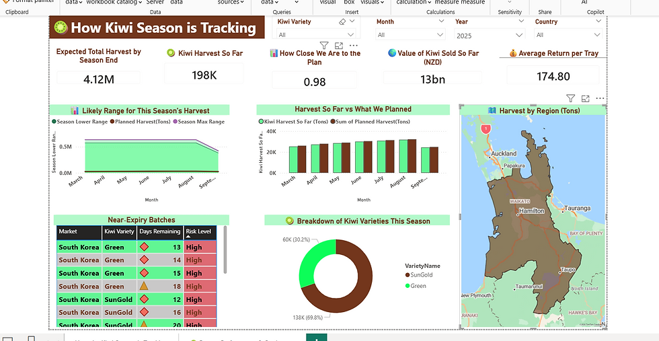Screen dimensions: 659x341
Task: Expand Year slicer header chevron
Action: click(x=521, y=21)
